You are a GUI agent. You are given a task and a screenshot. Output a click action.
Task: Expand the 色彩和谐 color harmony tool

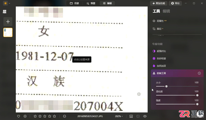[x=160, y=59]
